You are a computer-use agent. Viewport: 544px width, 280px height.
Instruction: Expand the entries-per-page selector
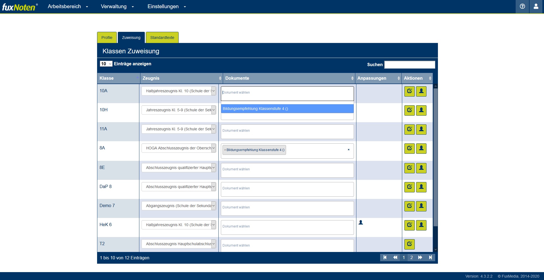106,64
